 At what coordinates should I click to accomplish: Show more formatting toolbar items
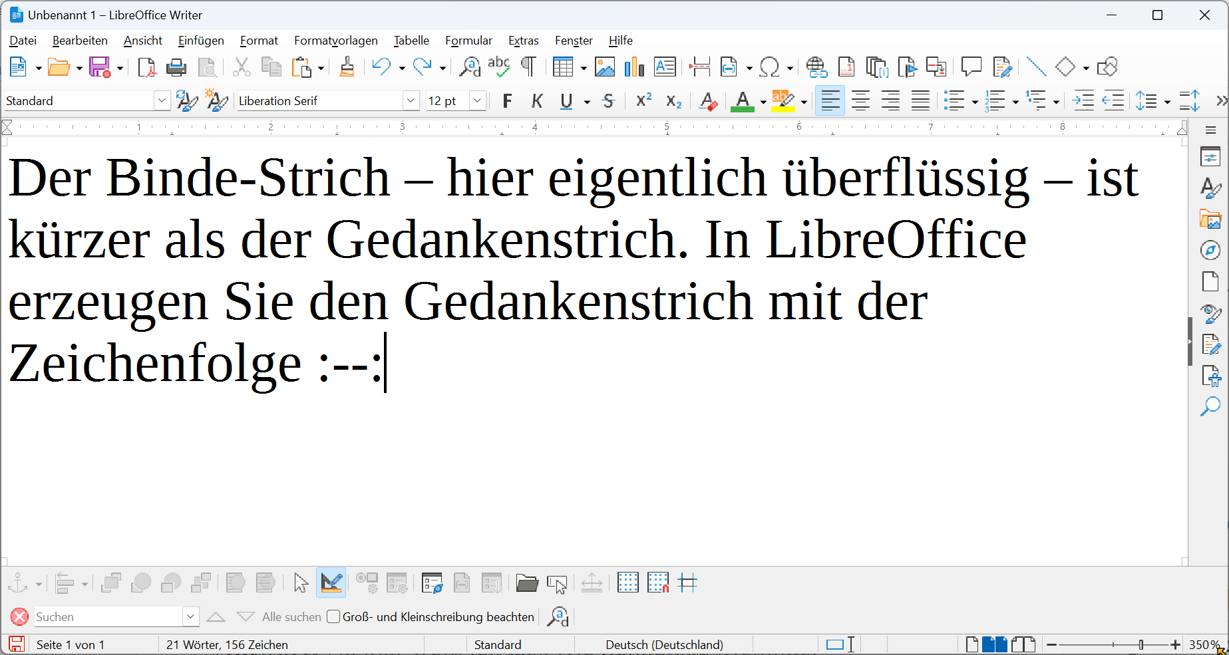pyautogui.click(x=1221, y=101)
